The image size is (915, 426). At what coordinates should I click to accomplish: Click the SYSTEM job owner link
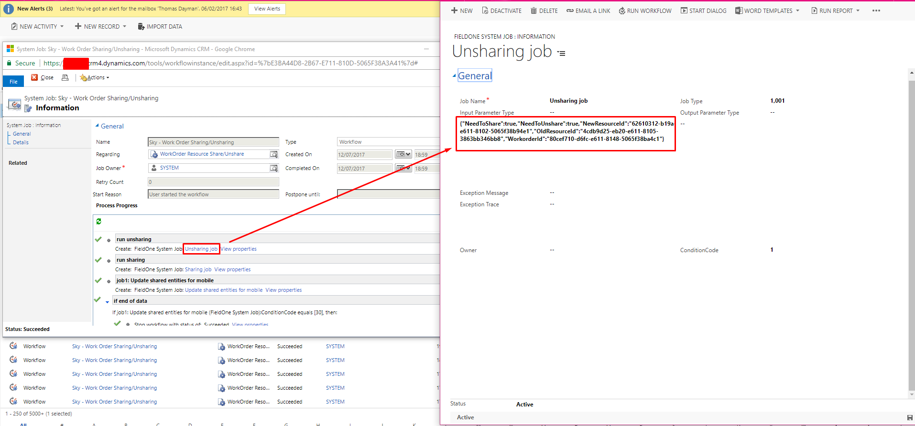[x=169, y=168]
